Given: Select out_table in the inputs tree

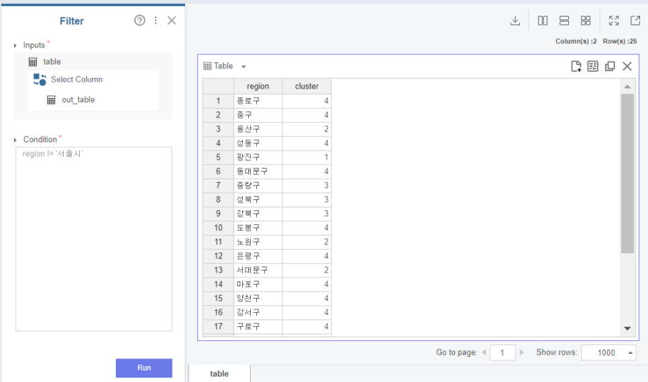Looking at the screenshot, I should (78, 99).
